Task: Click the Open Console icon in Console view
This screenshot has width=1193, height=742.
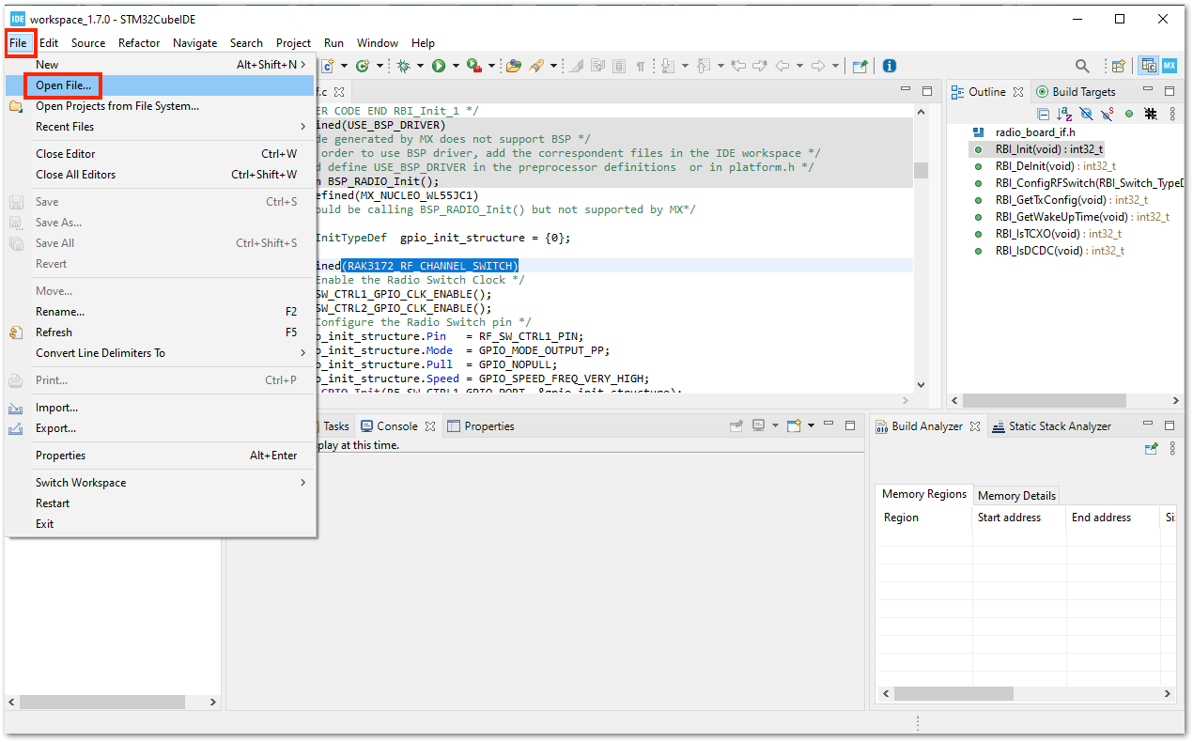Action: 794,426
